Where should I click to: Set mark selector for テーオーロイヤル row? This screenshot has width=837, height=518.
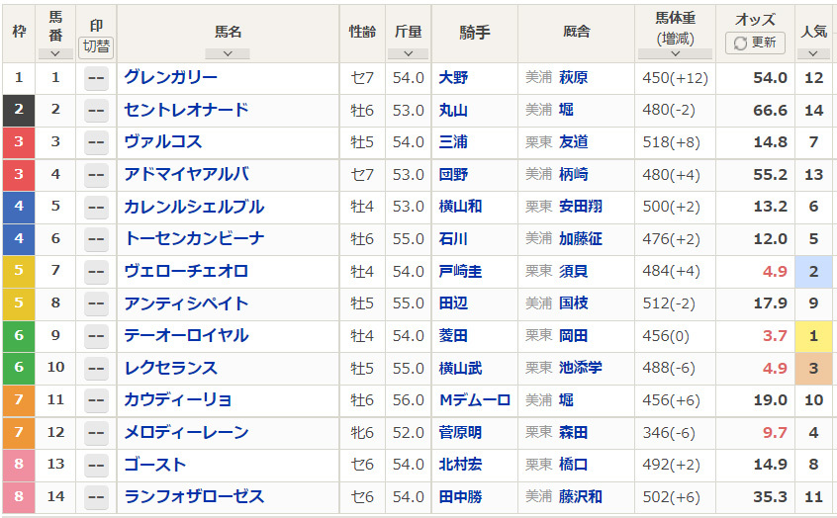96,336
